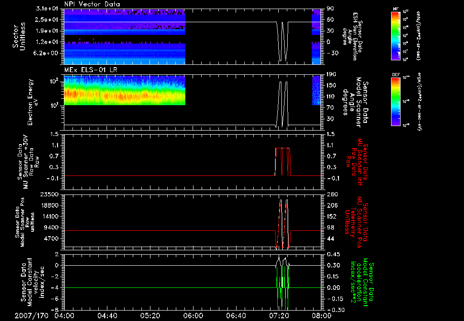Click the -6 velocity tick value
The image size is (464, 321).
[55, 299]
